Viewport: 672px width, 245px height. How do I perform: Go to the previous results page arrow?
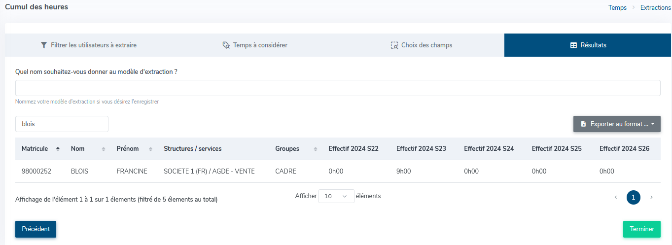615,198
